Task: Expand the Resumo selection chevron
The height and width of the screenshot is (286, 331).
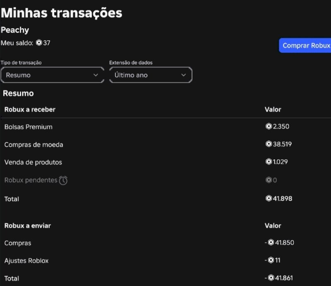Action: (96, 75)
